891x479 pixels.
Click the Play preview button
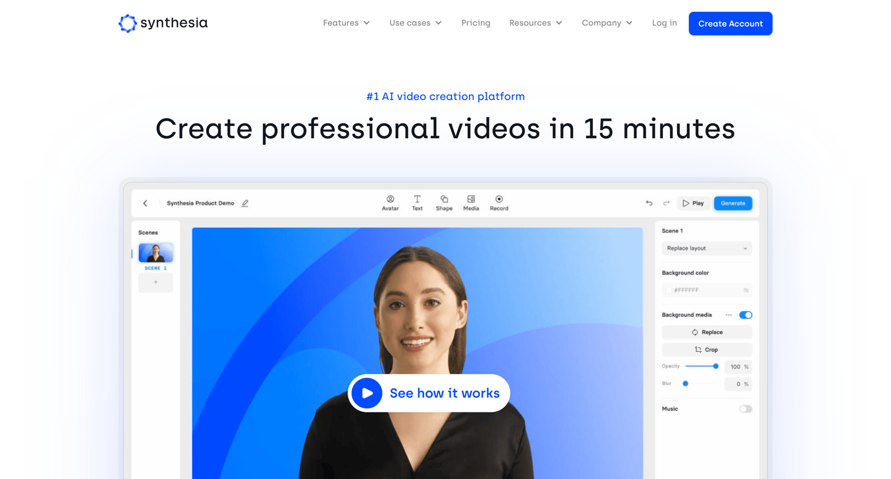(694, 203)
